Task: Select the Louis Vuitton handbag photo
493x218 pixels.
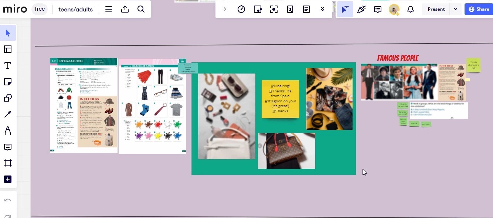Action: 286,151
